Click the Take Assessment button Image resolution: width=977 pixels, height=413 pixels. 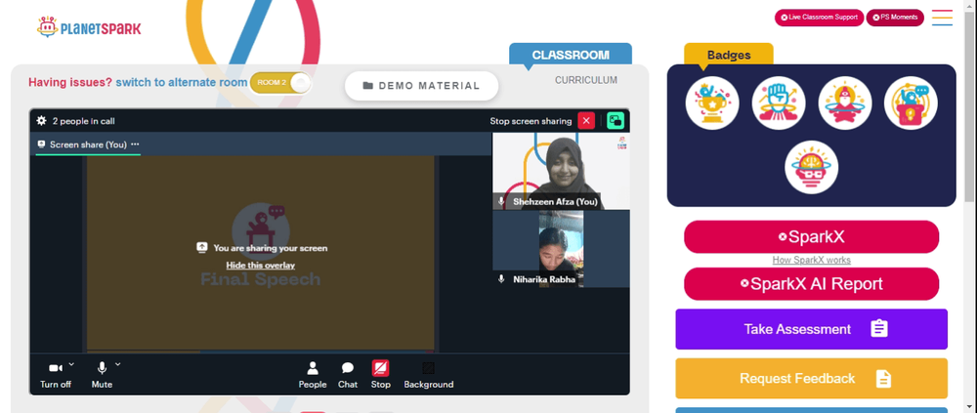pos(811,329)
